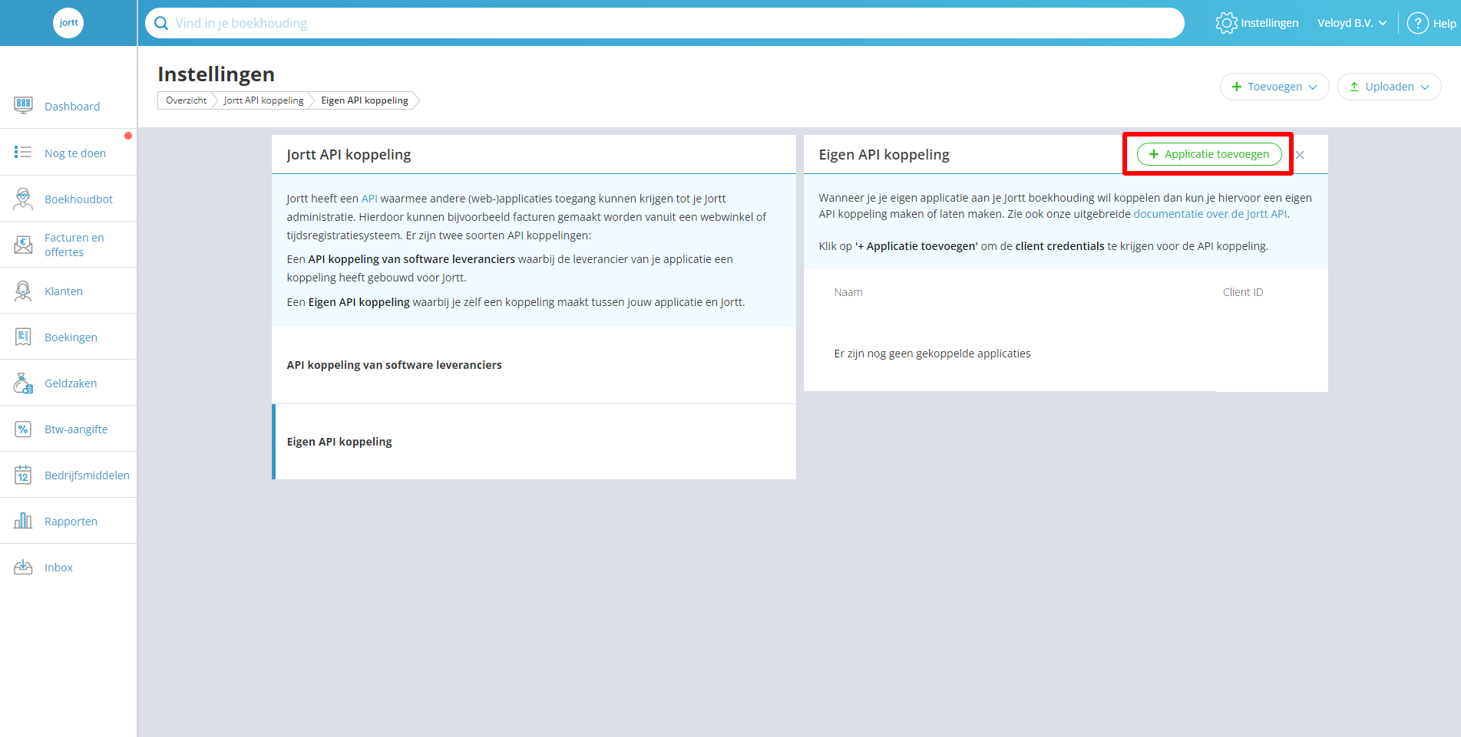Click the Inbox tray icon
Viewport: 1461px width, 737px height.
pos(23,567)
